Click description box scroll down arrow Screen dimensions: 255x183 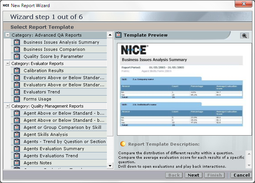coord(249,165)
